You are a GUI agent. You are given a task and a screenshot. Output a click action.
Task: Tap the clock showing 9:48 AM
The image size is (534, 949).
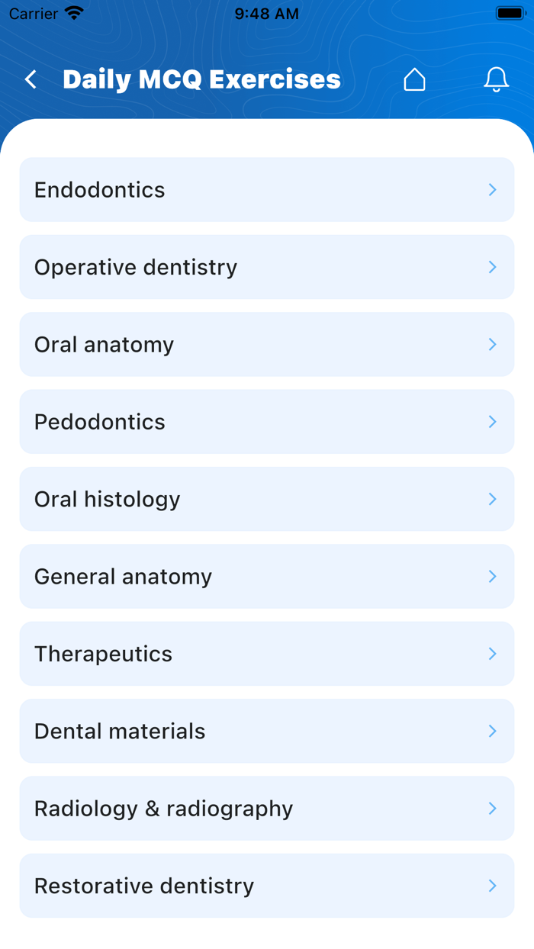coord(267,13)
